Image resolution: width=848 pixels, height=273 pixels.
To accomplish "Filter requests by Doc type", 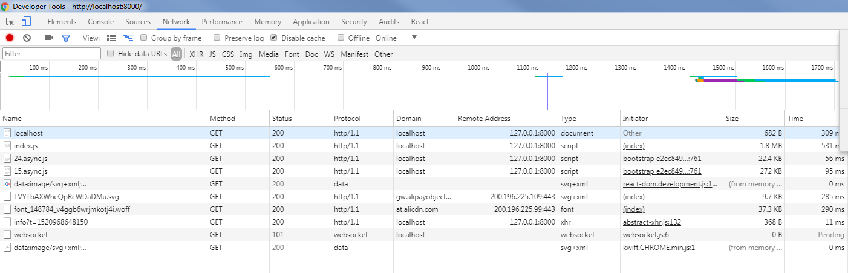I will (311, 54).
